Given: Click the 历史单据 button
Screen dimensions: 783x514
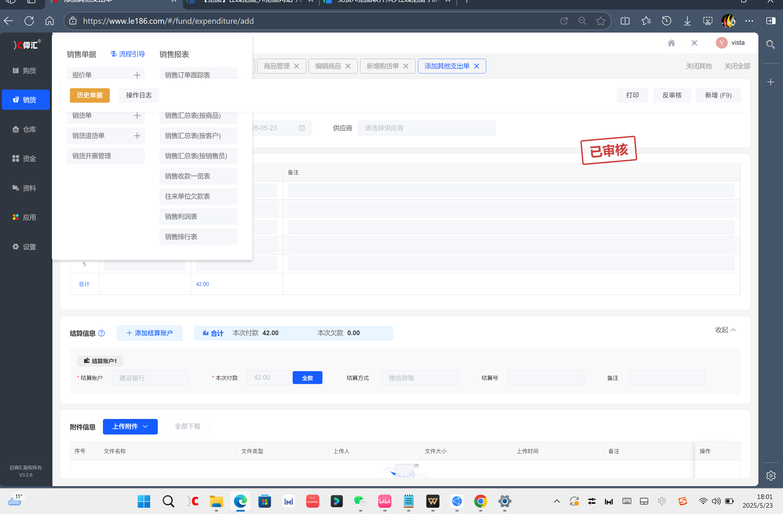Looking at the screenshot, I should coord(90,95).
